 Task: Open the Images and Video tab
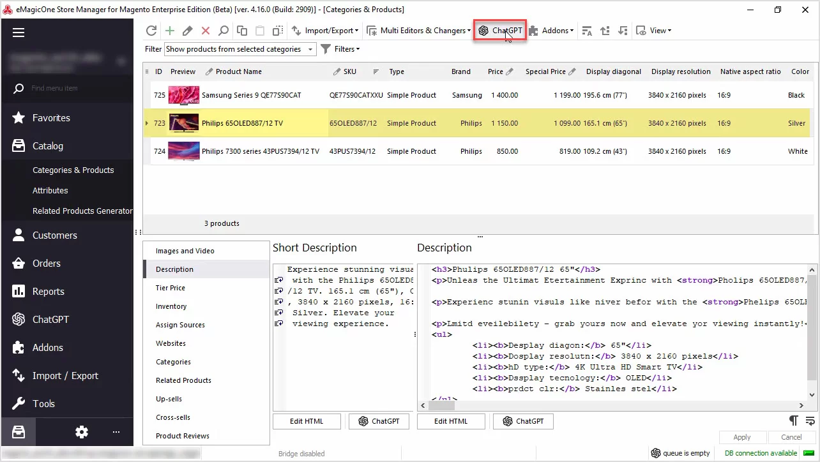(206, 251)
